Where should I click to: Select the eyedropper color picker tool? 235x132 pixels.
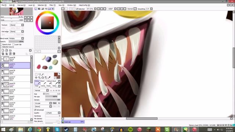point(49,77)
